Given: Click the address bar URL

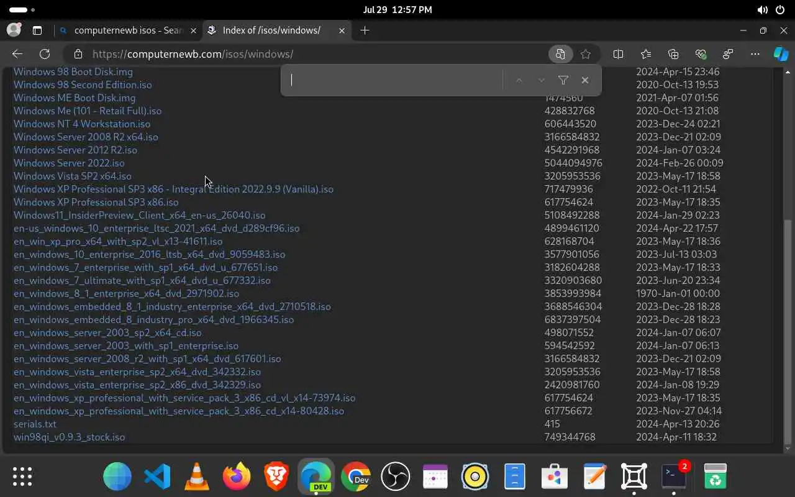Looking at the screenshot, I should [x=193, y=54].
